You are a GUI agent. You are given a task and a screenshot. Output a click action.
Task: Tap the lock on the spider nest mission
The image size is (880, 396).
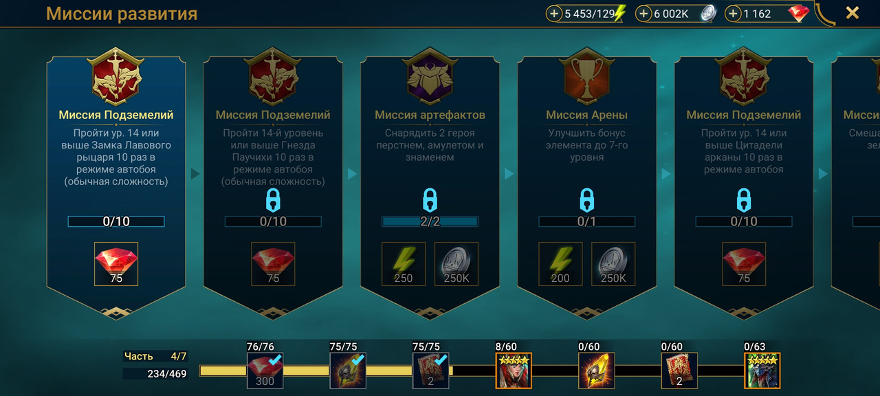pyautogui.click(x=273, y=201)
